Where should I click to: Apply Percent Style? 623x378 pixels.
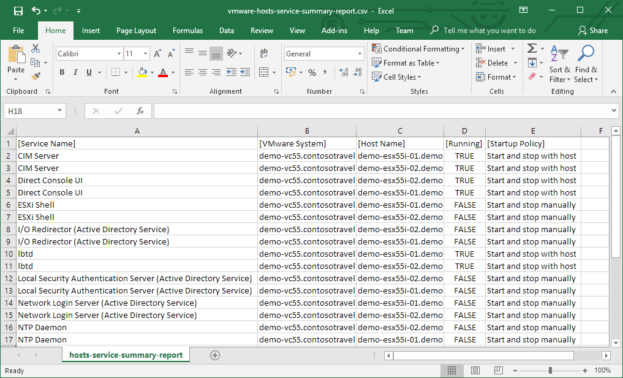click(x=312, y=72)
